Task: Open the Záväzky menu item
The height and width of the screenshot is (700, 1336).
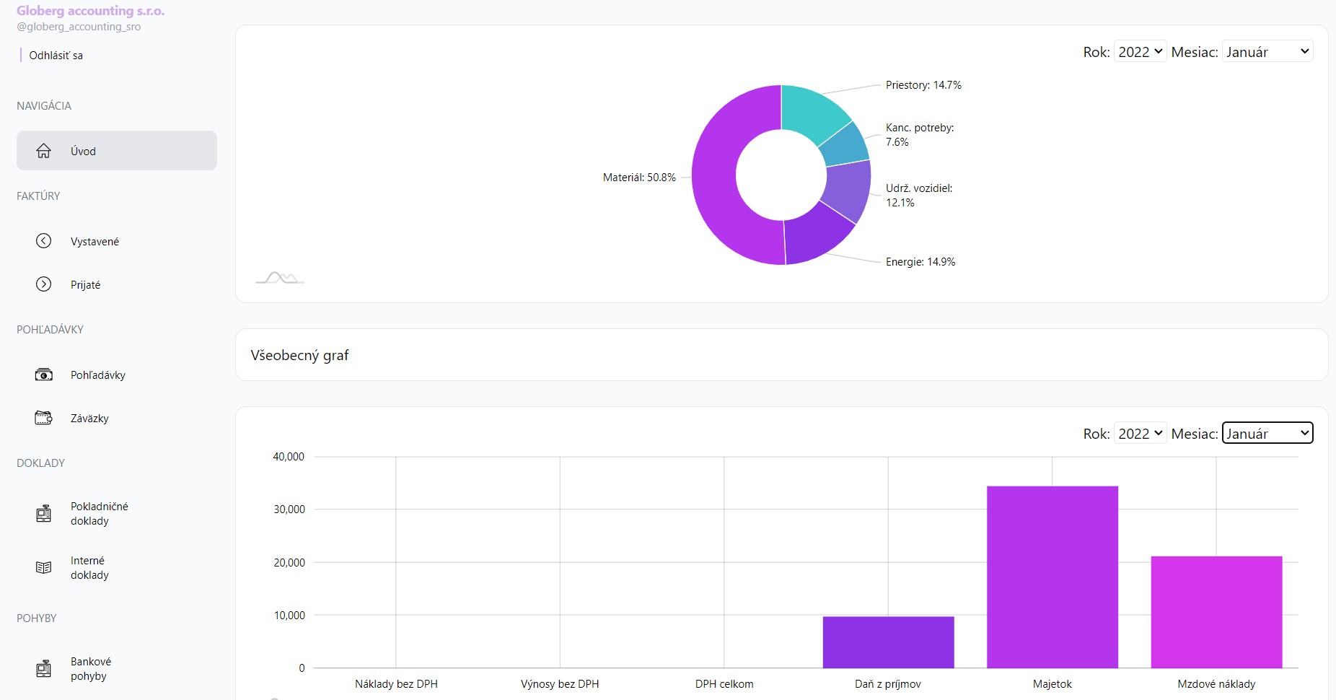Action: click(89, 419)
